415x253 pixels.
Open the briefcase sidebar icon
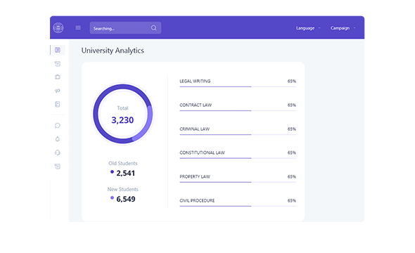click(x=58, y=77)
